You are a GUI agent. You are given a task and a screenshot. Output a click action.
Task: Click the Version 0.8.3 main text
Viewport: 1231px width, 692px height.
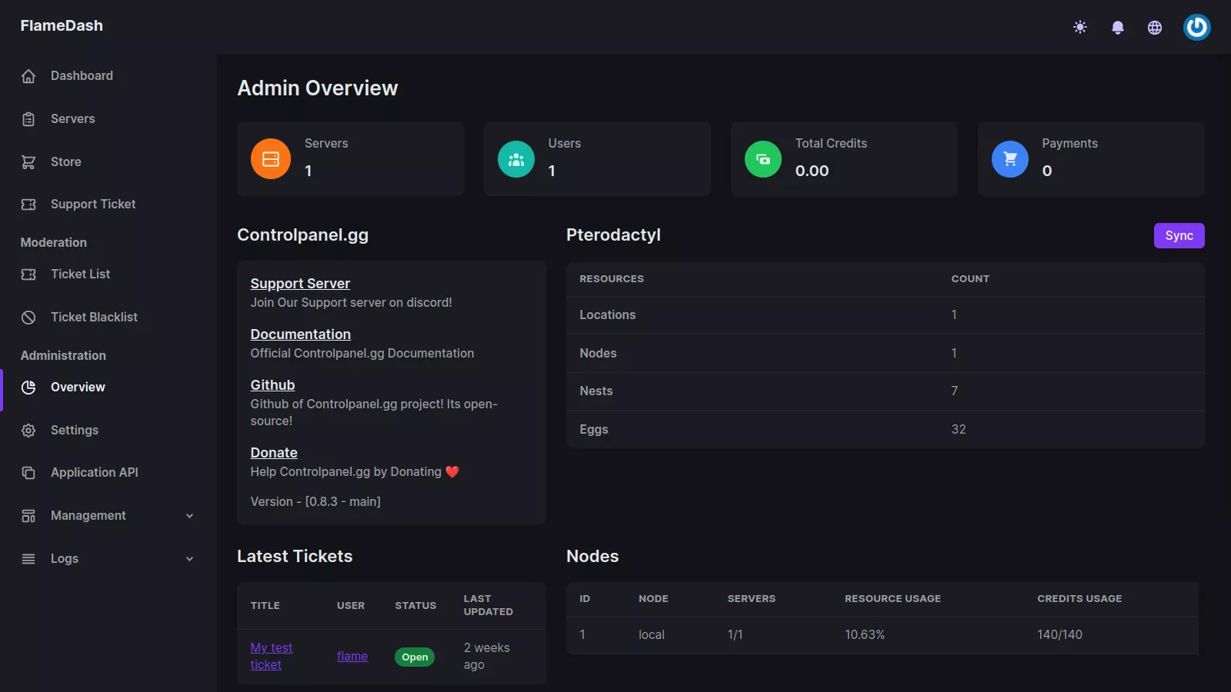tap(315, 502)
